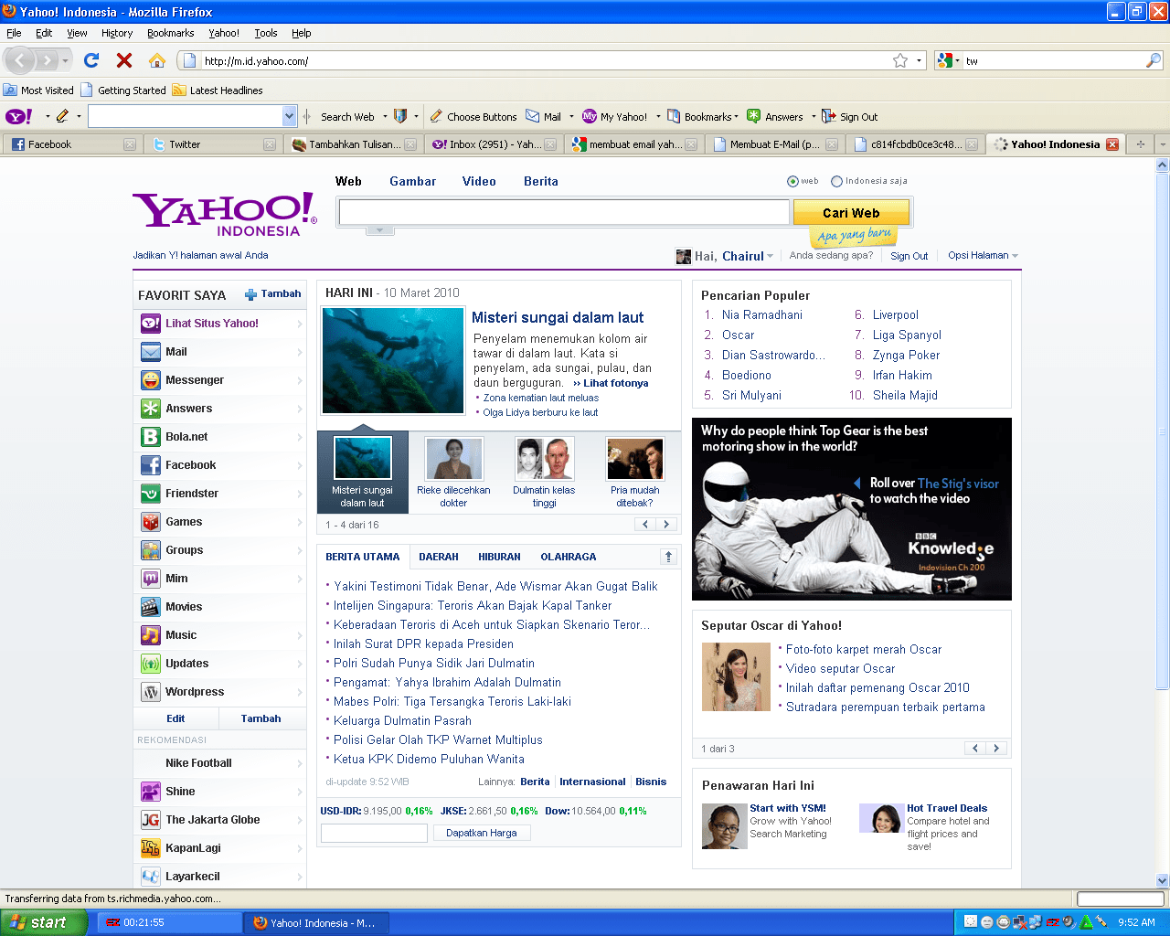The width and height of the screenshot is (1170, 936).
Task: Click in the Yahoo web search field
Action: 564,213
